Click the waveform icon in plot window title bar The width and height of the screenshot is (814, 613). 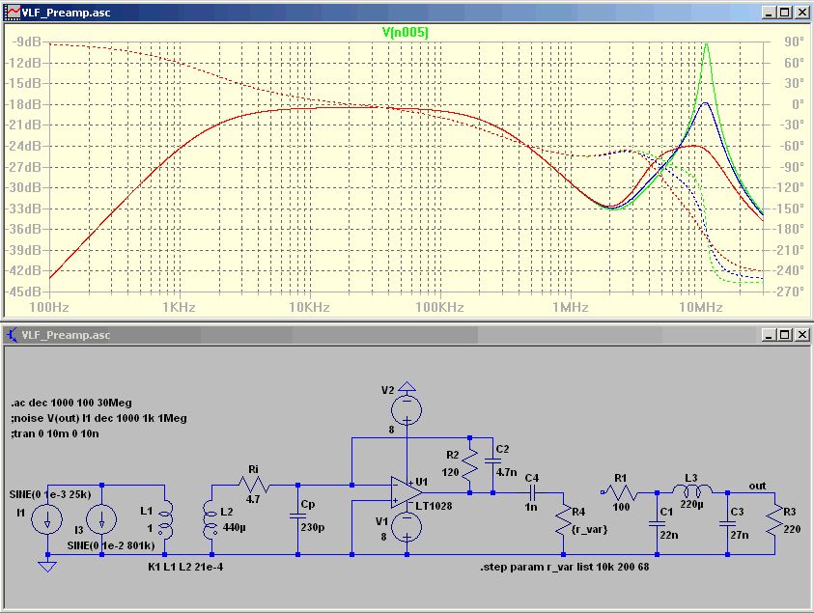[12, 13]
